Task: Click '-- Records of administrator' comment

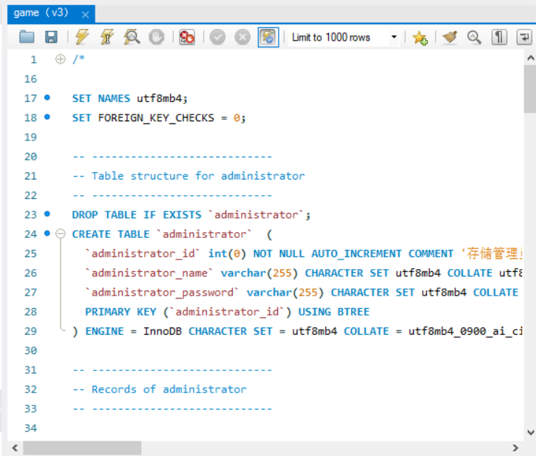Action: 159,389
